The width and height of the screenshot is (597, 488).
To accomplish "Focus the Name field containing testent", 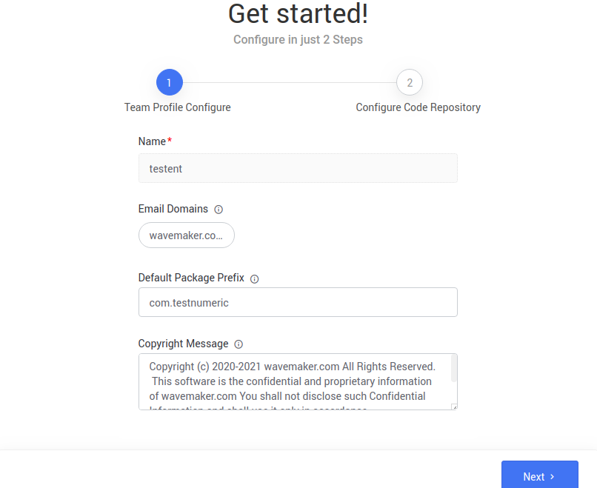I will pos(298,168).
